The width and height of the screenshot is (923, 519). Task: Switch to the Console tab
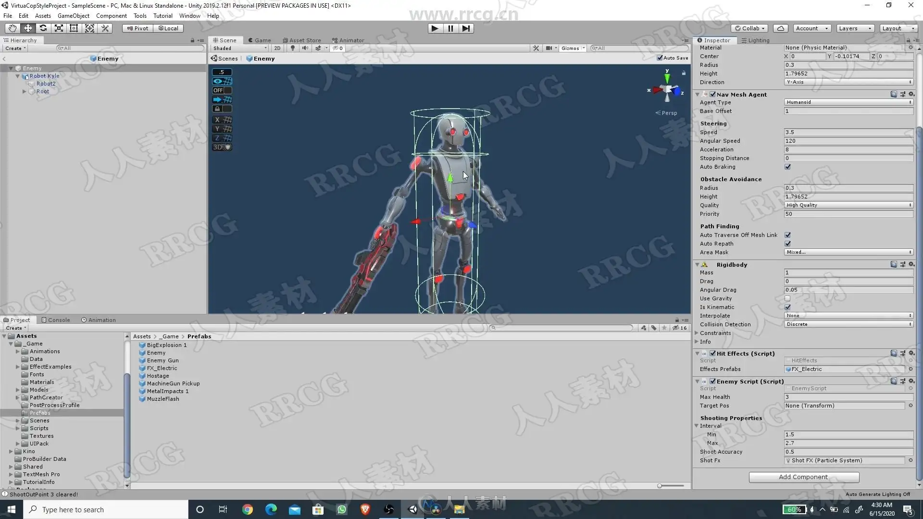coord(56,320)
